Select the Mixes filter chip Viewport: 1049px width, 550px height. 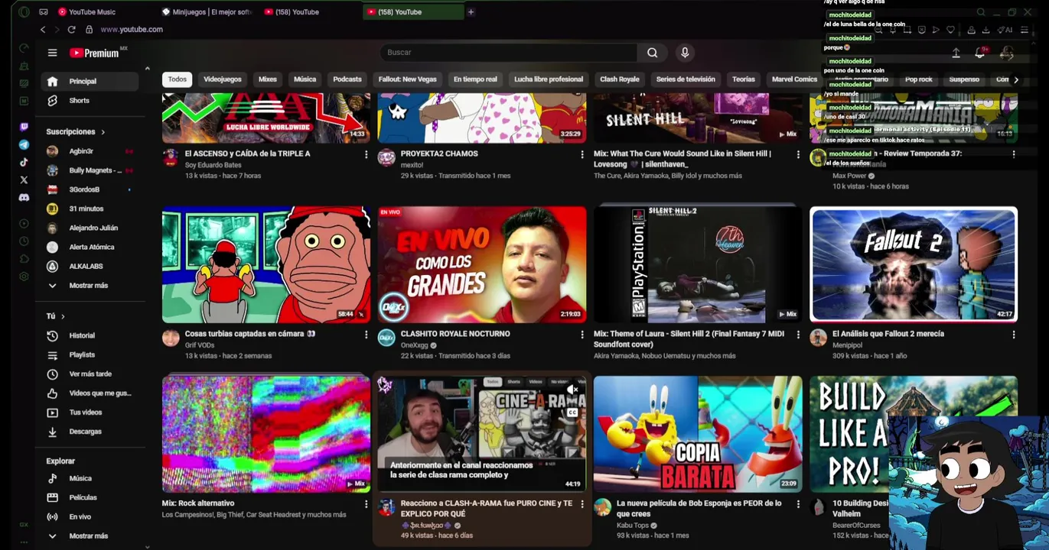coord(268,79)
